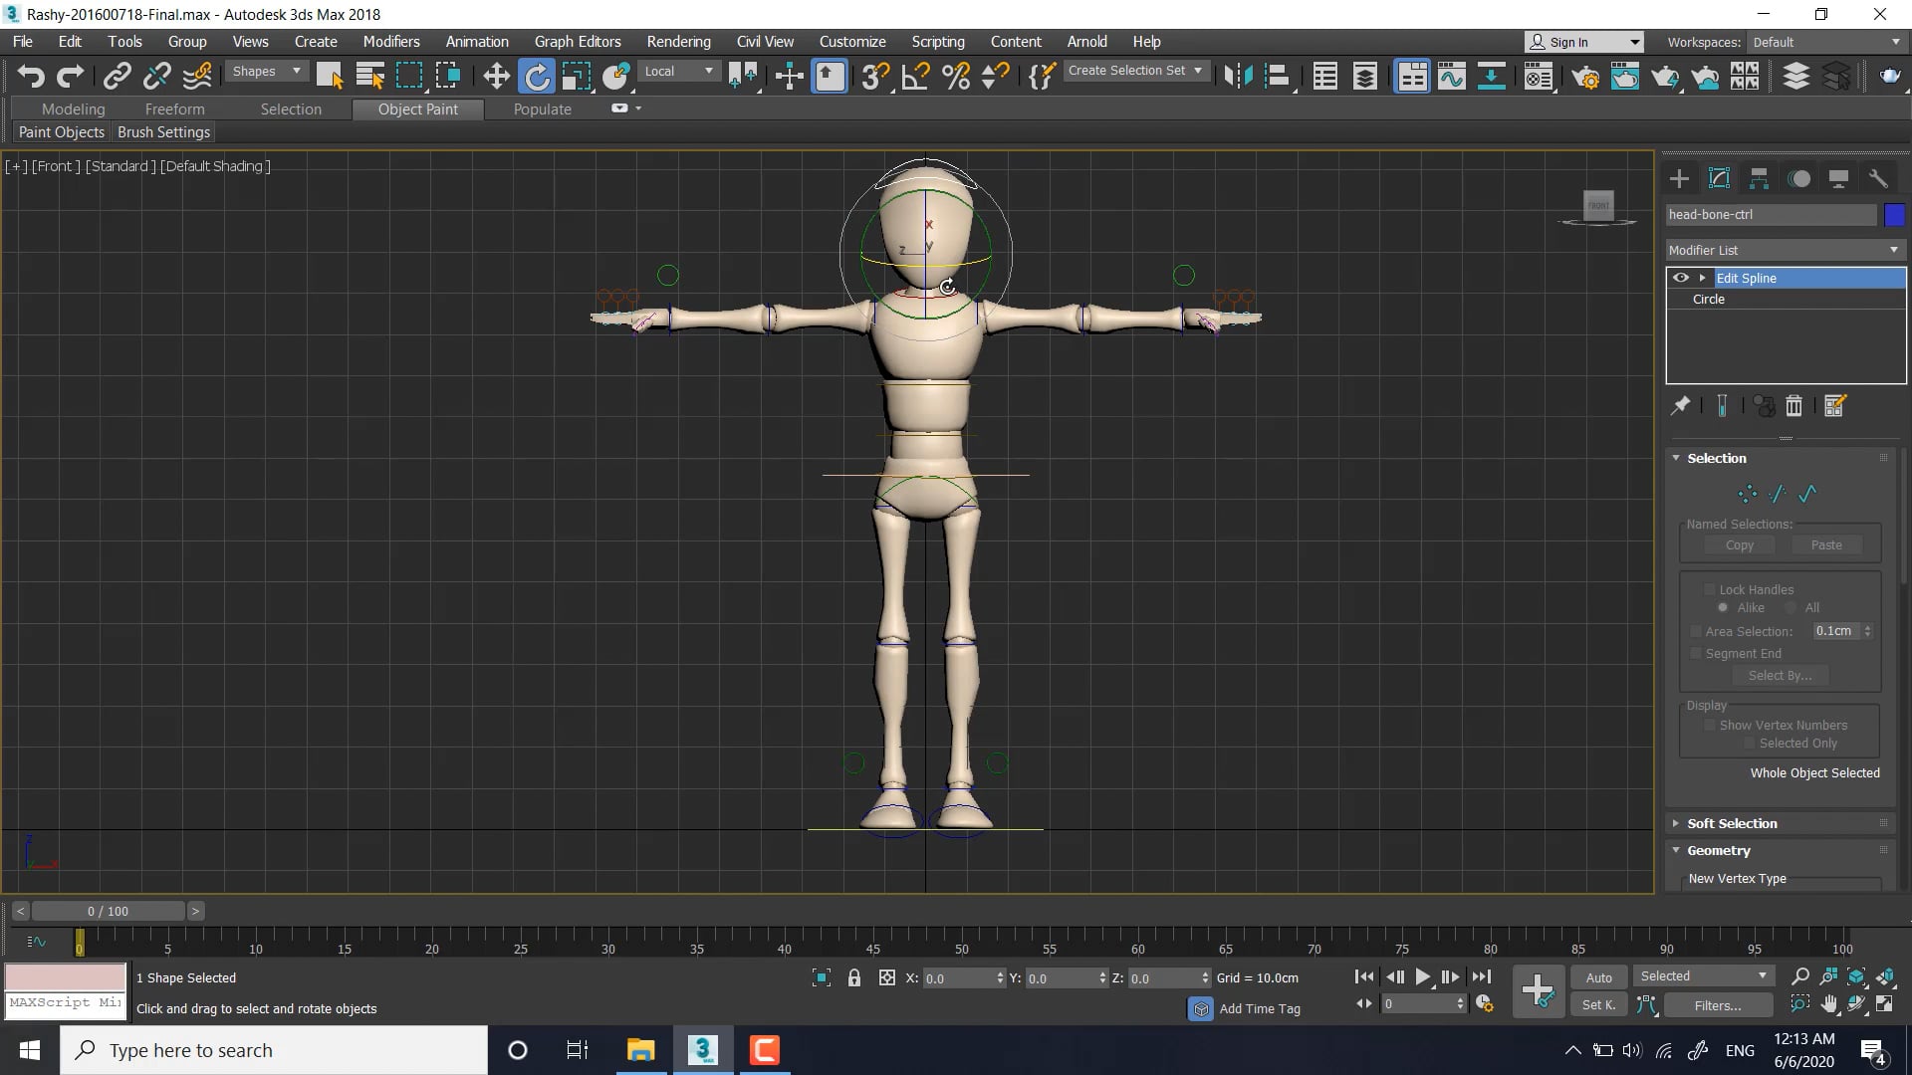The image size is (1912, 1075).
Task: Switch to the Populate ribbon tab
Action: click(543, 109)
